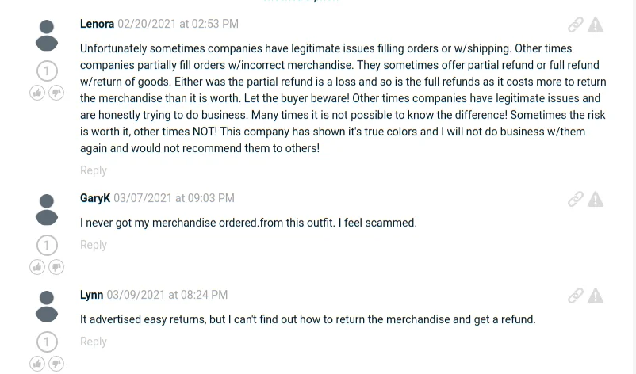Image resolution: width=636 pixels, height=374 pixels.
Task: Thumbs up Lenora's comment
Action: [37, 93]
